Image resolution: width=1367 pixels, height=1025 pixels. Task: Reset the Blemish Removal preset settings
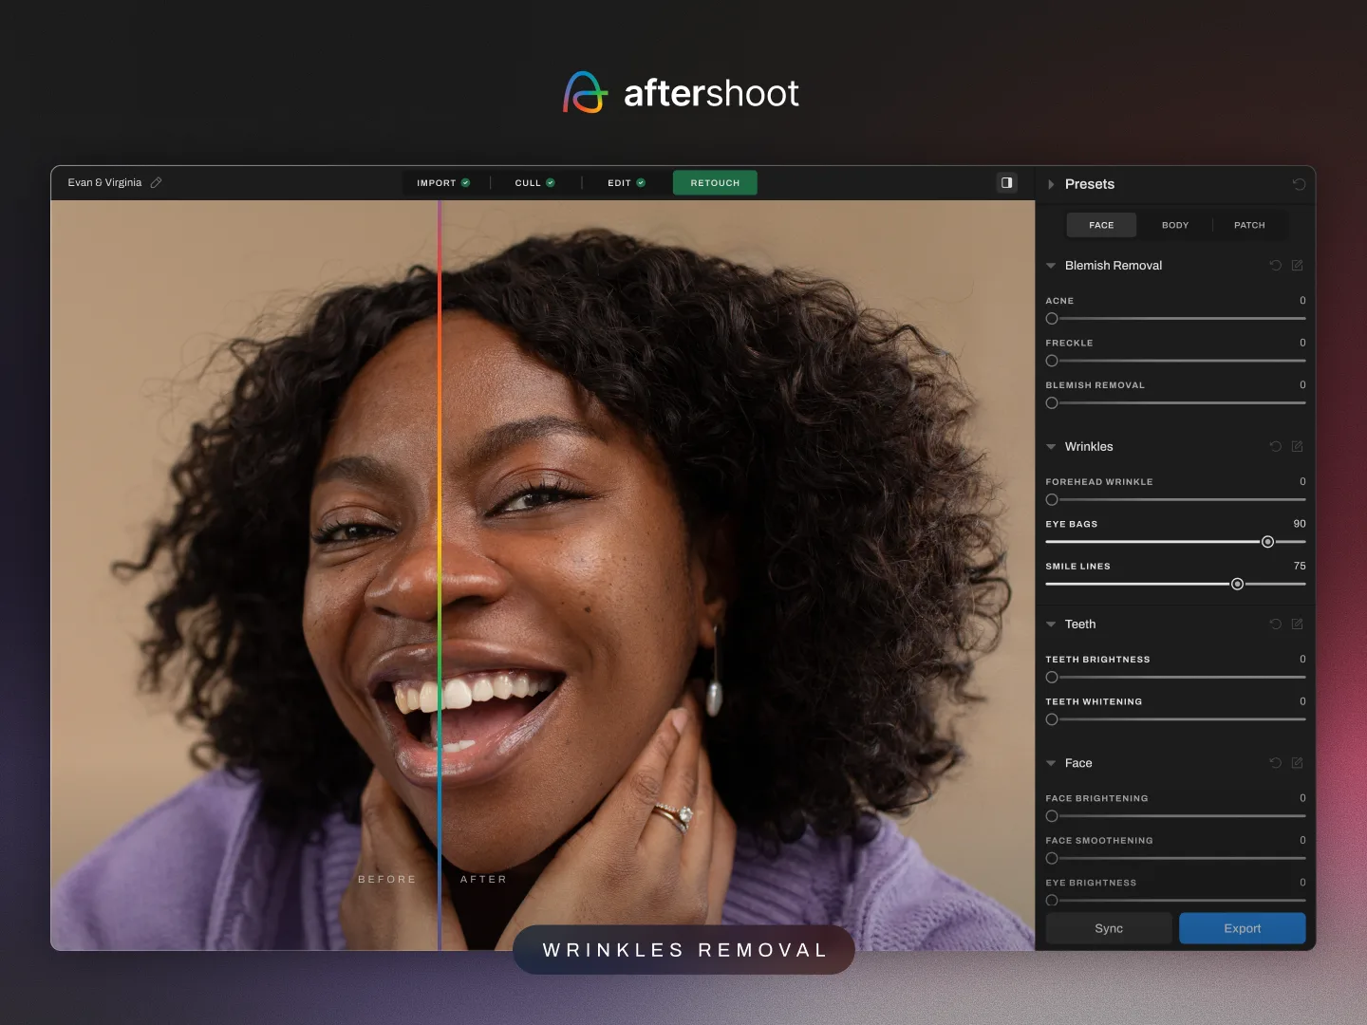[1276, 266]
